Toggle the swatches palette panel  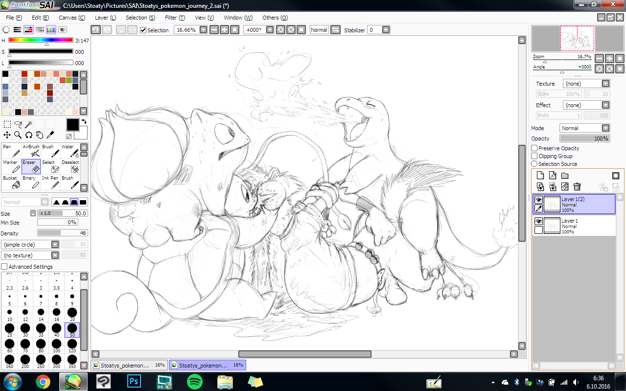pyautogui.click(x=51, y=30)
